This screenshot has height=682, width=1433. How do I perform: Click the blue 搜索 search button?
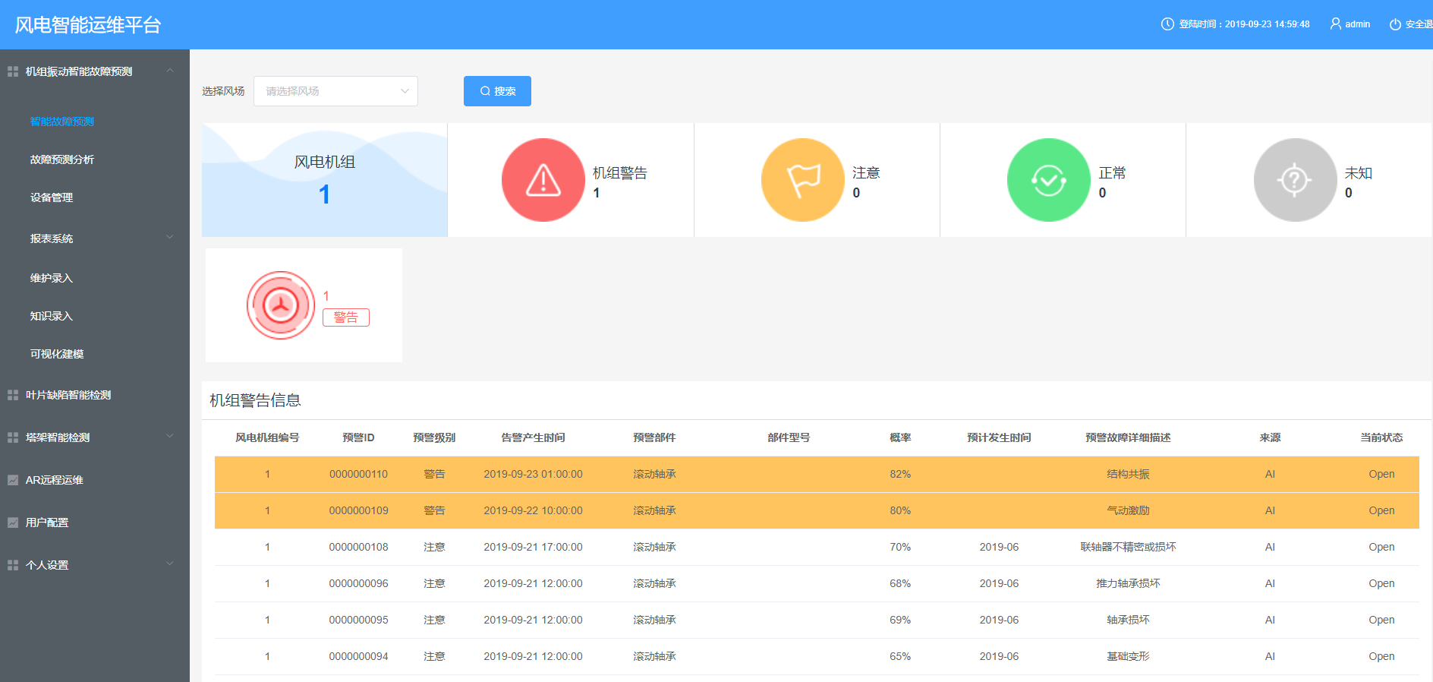pos(497,91)
